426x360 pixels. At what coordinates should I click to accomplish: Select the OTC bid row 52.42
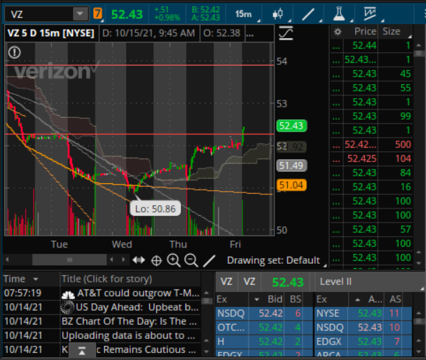click(263, 327)
